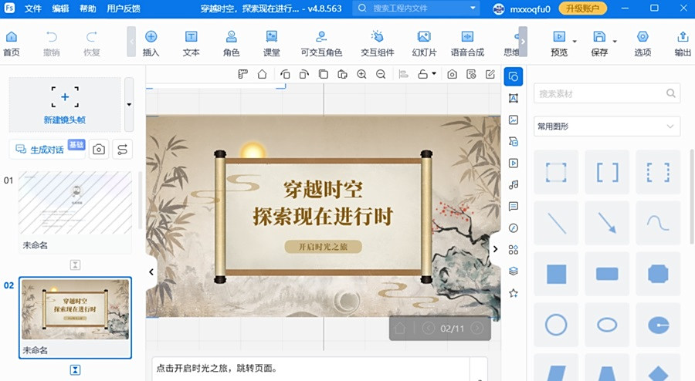Click the zoom in magnifier icon

point(361,75)
